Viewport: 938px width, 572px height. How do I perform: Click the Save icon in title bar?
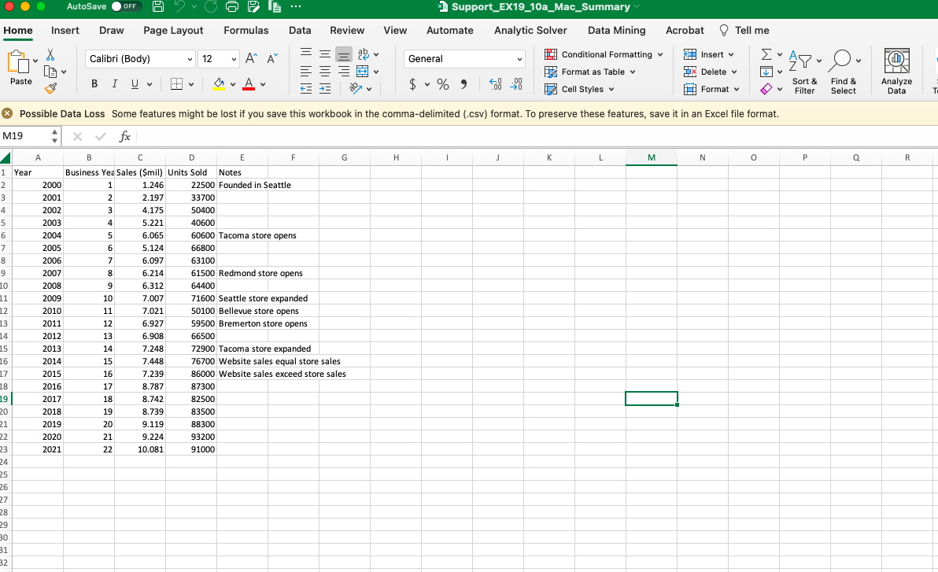[x=157, y=7]
